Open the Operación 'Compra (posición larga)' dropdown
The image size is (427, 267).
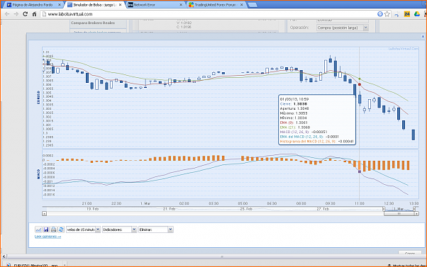click(x=343, y=28)
